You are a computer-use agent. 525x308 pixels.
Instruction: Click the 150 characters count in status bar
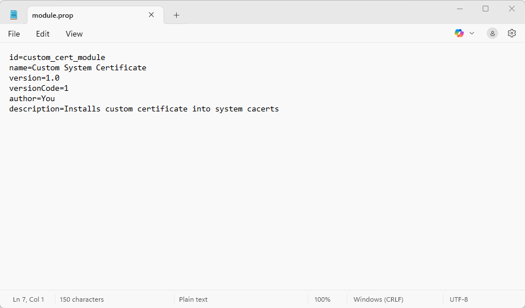pos(82,299)
